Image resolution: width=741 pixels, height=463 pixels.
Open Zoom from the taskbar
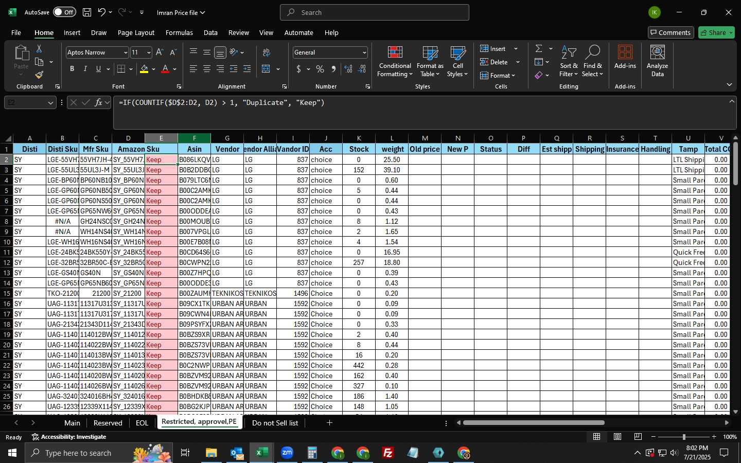(x=287, y=453)
